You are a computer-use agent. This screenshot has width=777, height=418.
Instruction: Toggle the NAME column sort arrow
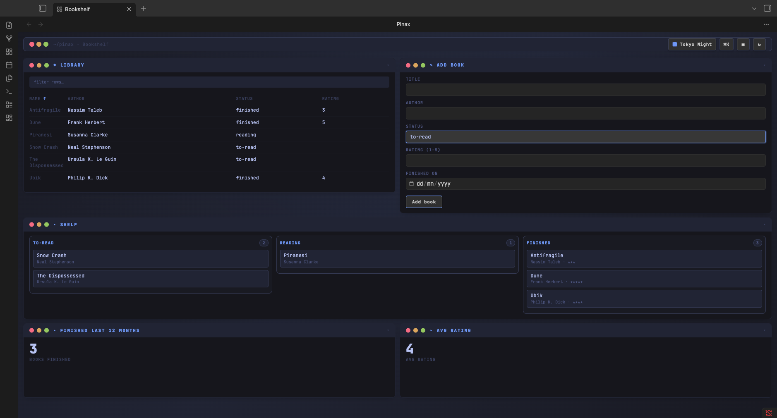[x=45, y=98]
